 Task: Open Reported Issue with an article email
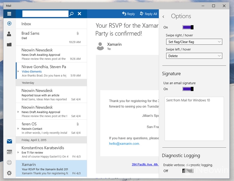51,95
